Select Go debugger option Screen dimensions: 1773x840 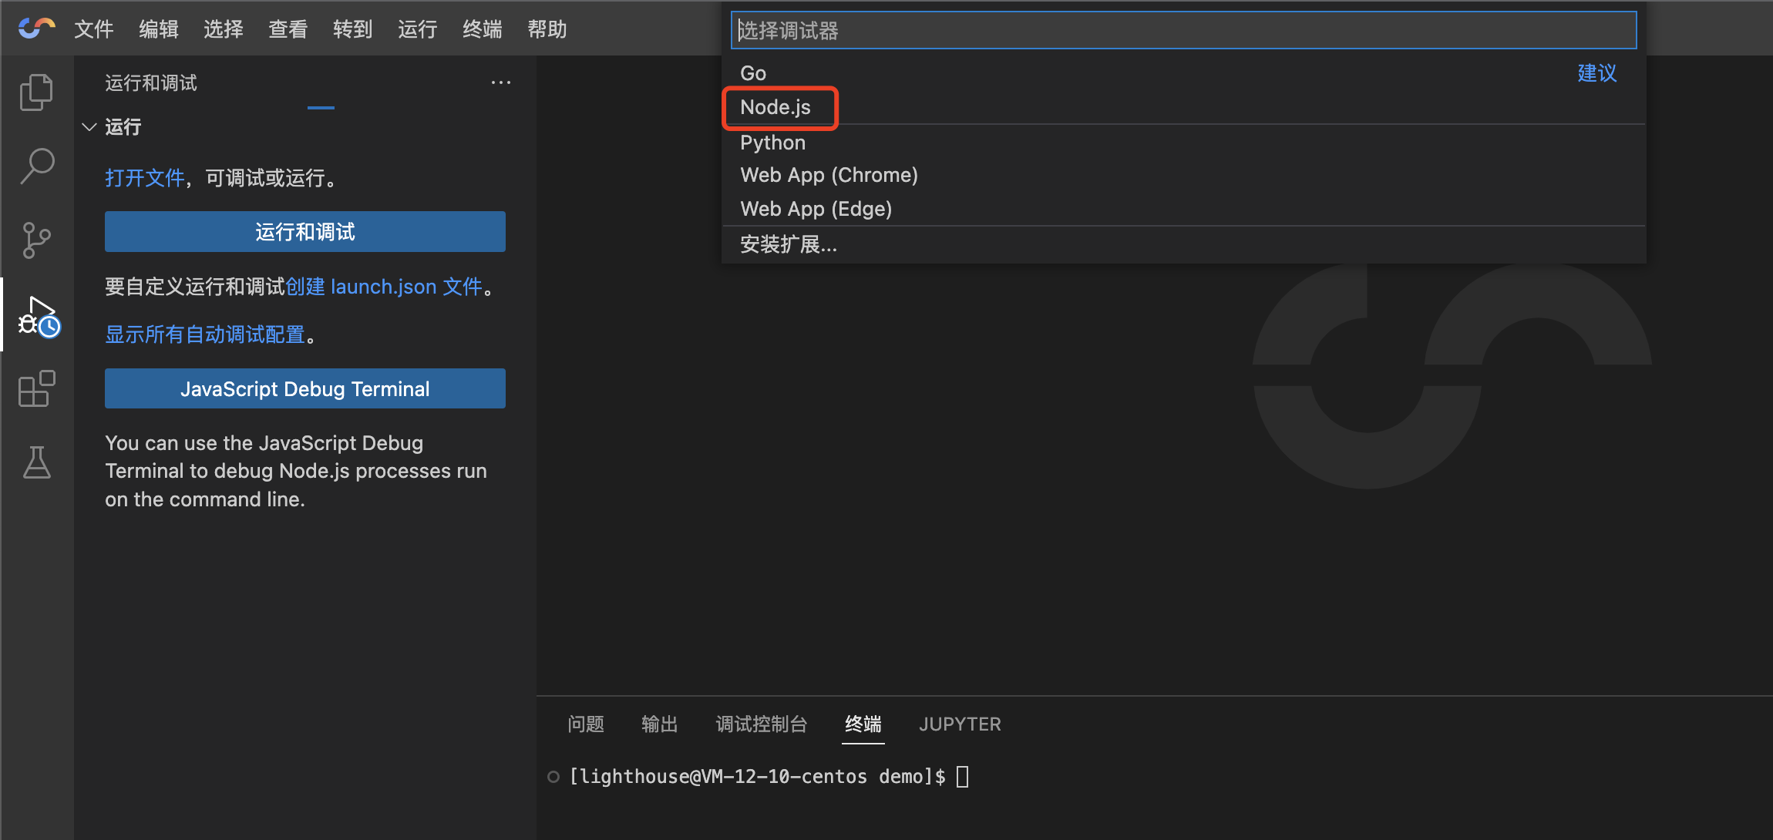click(1183, 73)
